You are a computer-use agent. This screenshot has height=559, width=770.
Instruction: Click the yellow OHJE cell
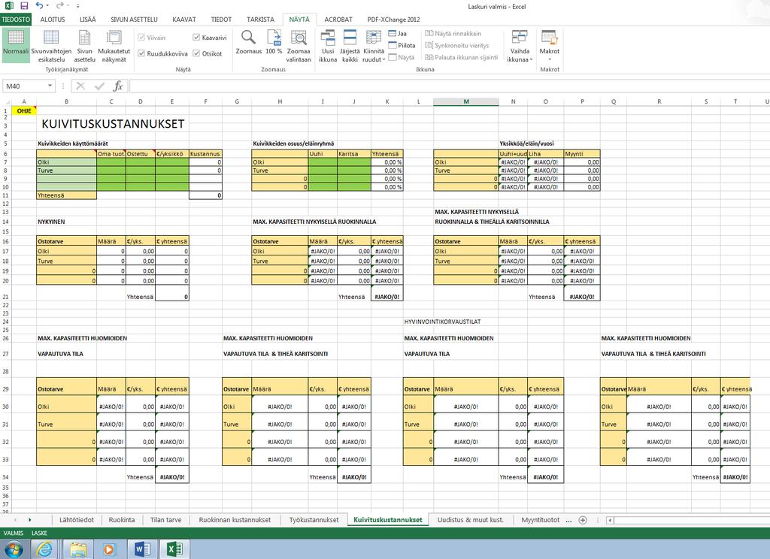click(24, 111)
